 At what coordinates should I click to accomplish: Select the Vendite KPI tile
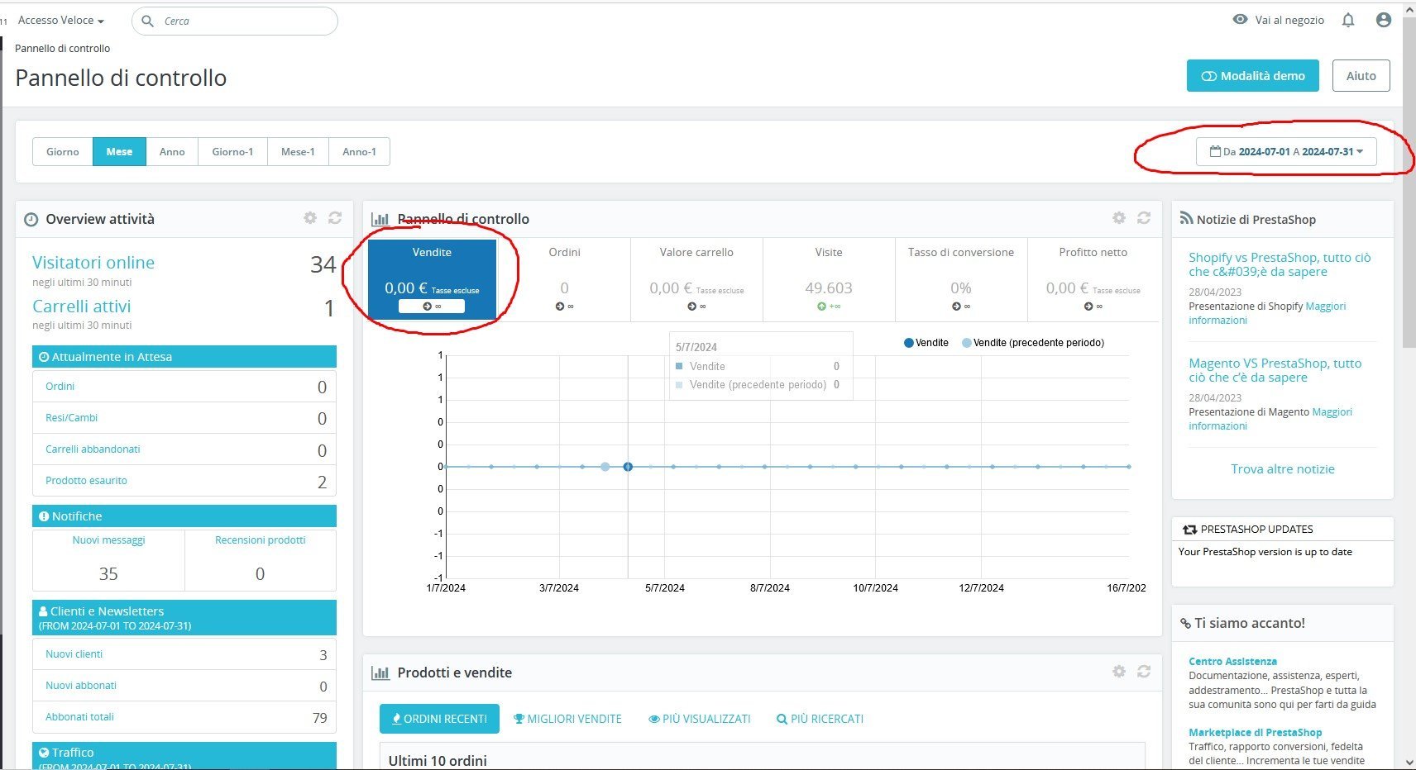click(432, 279)
